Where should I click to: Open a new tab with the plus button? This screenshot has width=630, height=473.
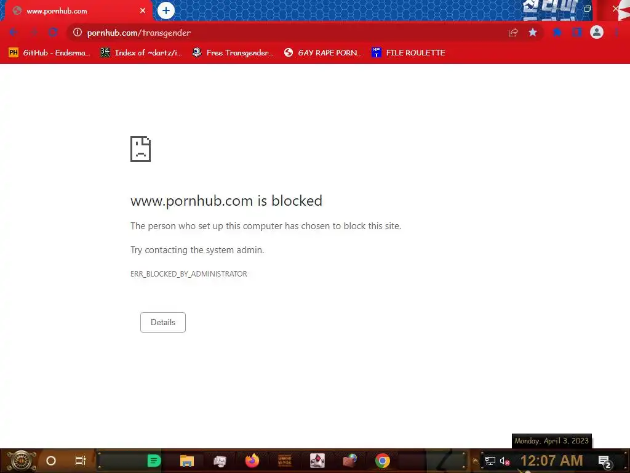click(166, 10)
